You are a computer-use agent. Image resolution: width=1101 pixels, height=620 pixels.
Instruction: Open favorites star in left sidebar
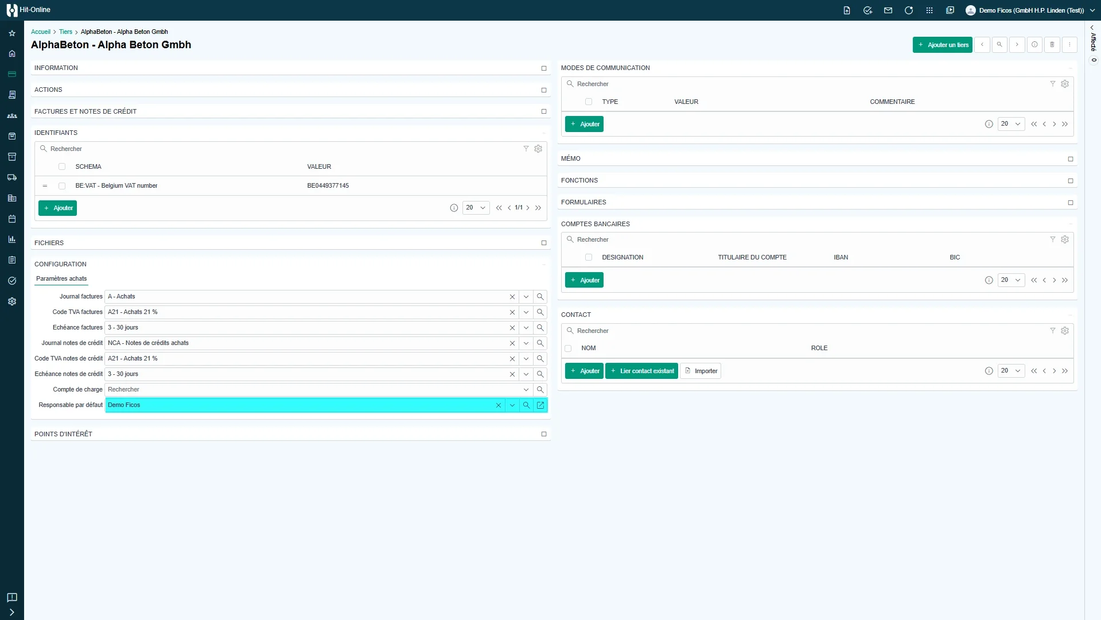pos(12,33)
